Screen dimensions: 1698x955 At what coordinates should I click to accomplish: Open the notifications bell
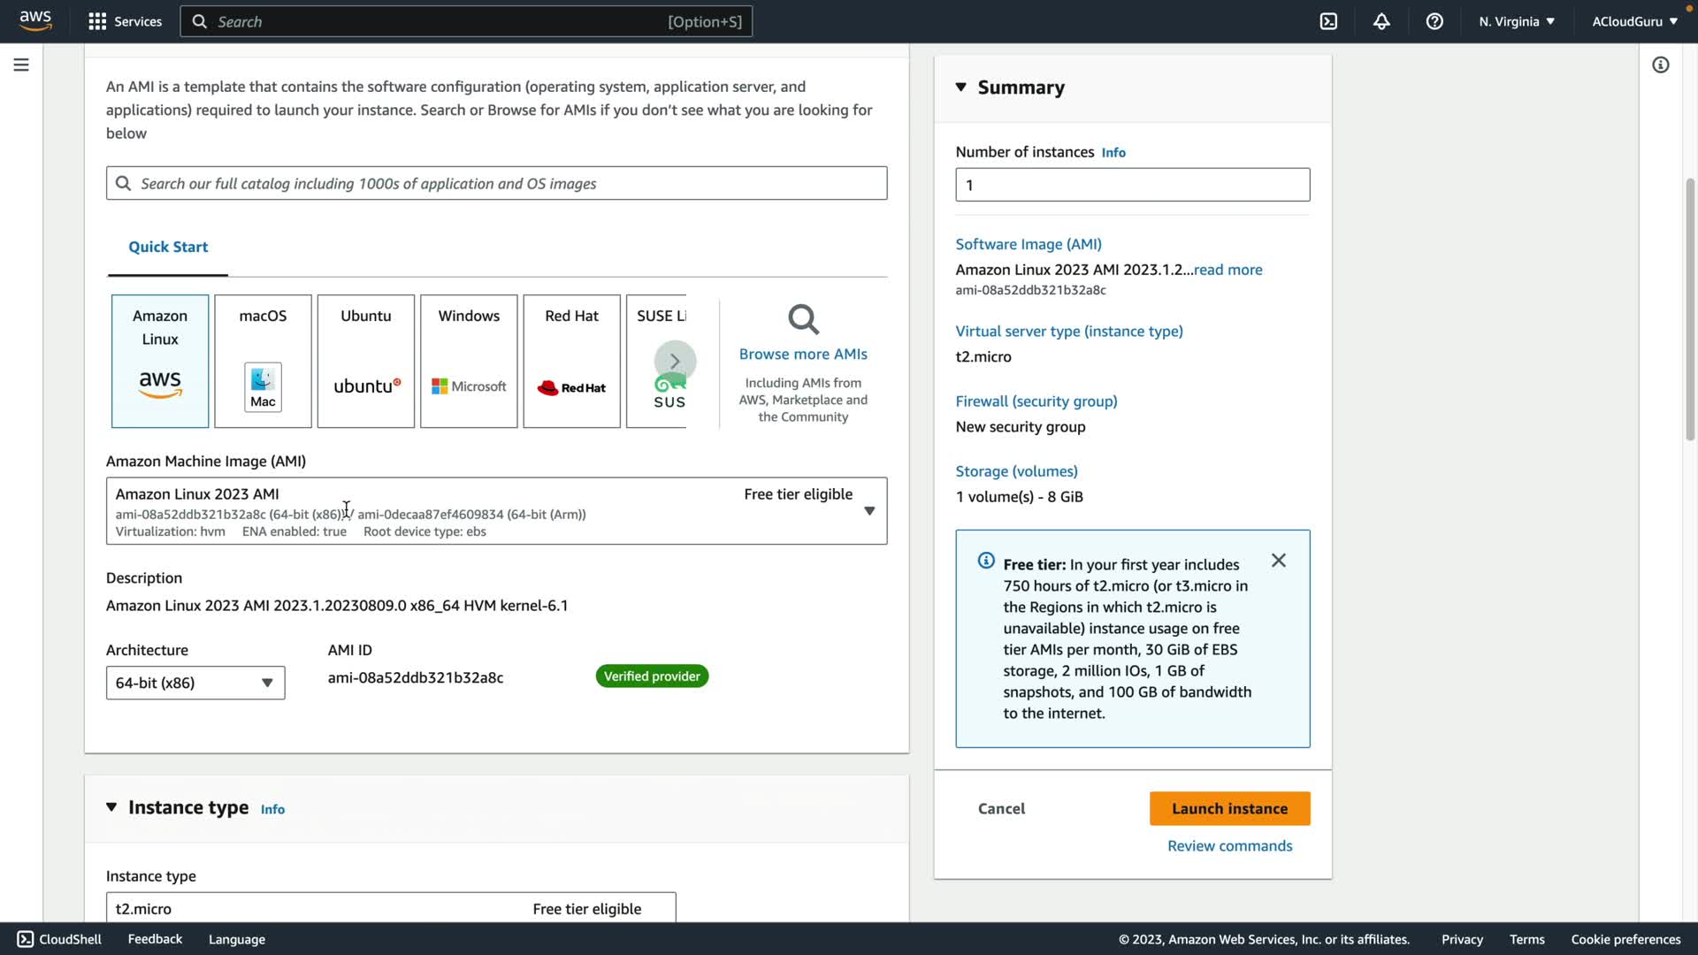point(1381,21)
